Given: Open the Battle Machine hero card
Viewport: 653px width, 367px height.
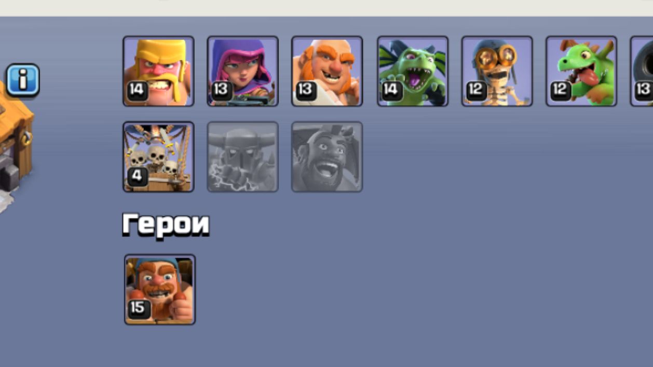Looking at the screenshot, I should pyautogui.click(x=160, y=289).
